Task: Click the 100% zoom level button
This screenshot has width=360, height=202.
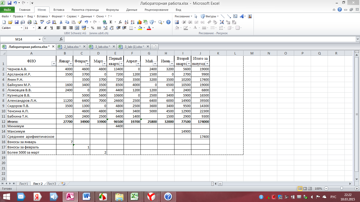Action: click(x=318, y=189)
